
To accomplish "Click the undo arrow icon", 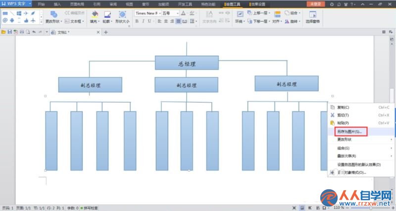I will [34, 32].
